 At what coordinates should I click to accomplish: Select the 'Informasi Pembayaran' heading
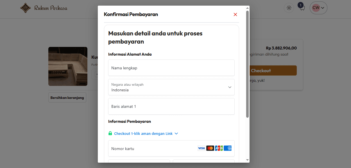tap(130, 121)
